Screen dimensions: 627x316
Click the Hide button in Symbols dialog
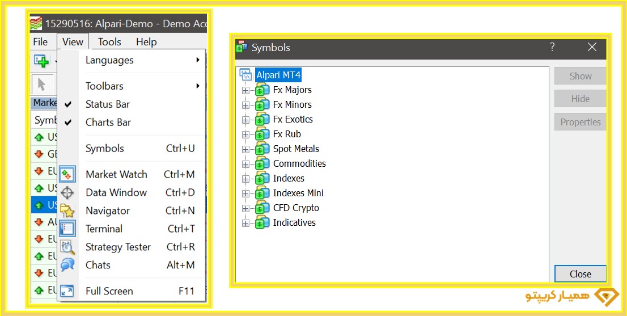click(x=580, y=99)
